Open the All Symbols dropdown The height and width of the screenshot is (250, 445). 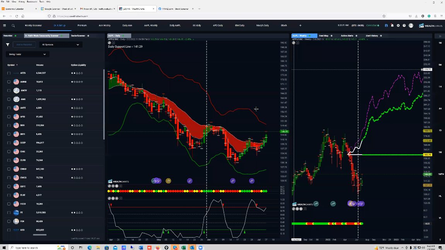click(x=60, y=45)
